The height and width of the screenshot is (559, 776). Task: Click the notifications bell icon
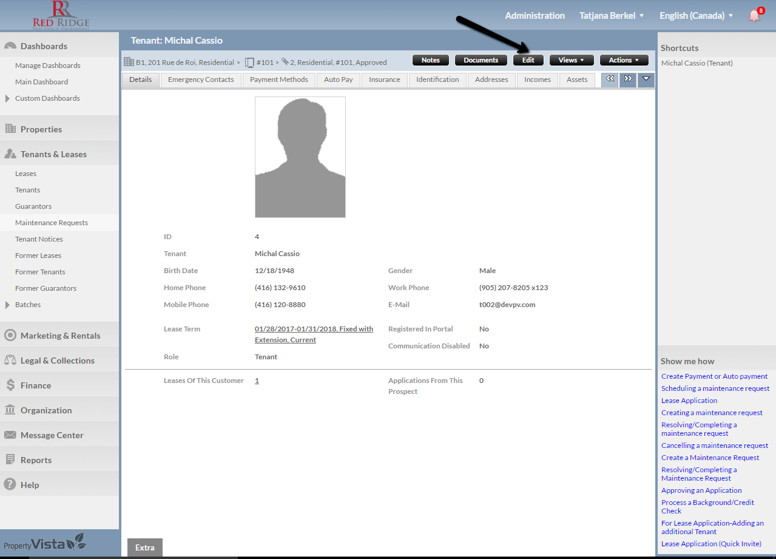[x=754, y=16]
